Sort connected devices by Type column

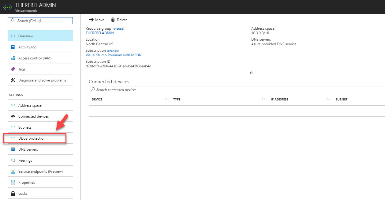[263, 99]
